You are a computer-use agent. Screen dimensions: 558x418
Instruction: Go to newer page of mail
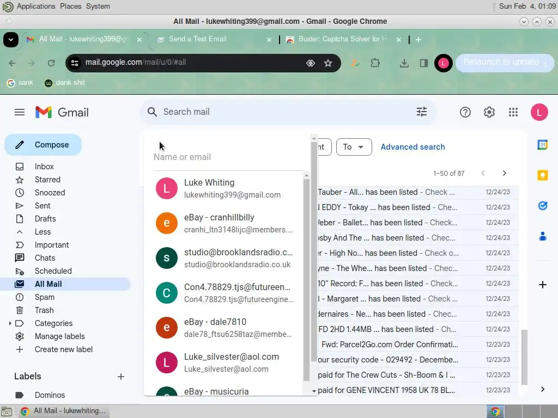483,173
